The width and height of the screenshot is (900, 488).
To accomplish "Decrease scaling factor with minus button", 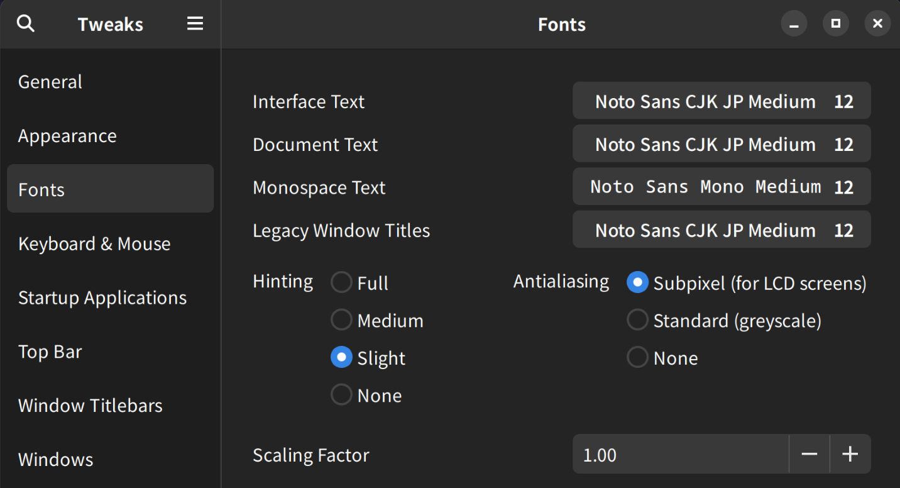I will click(809, 454).
